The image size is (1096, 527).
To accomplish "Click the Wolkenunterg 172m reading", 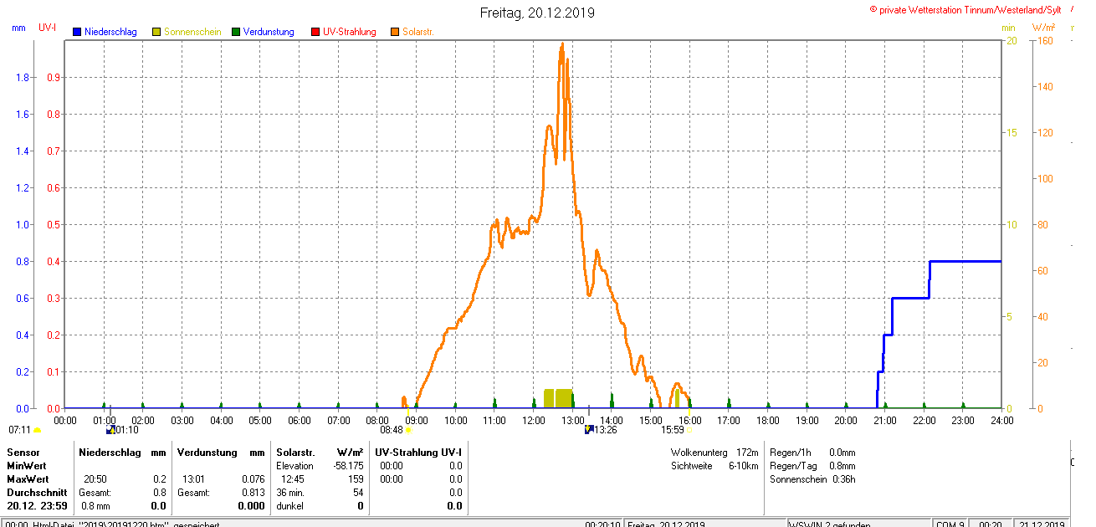I will pos(714,453).
